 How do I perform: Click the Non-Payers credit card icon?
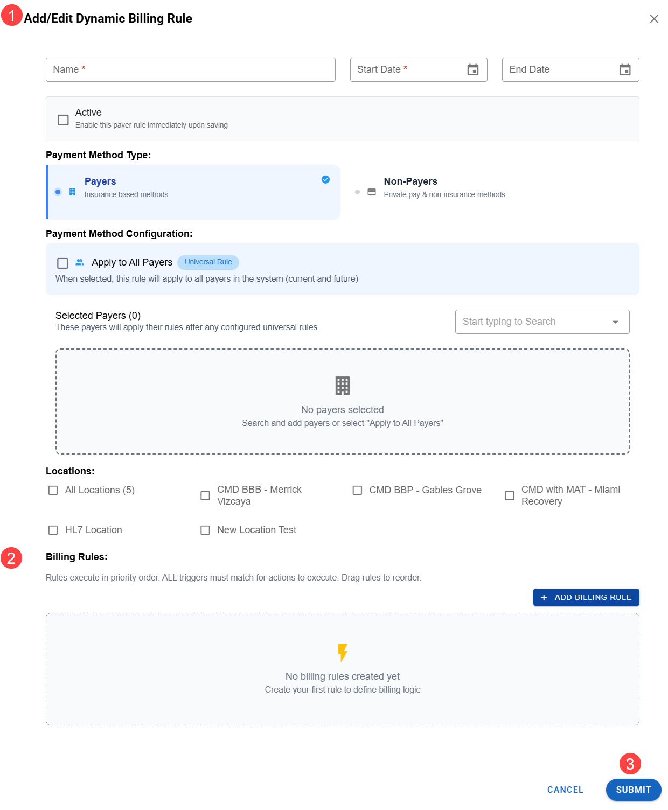(x=372, y=192)
